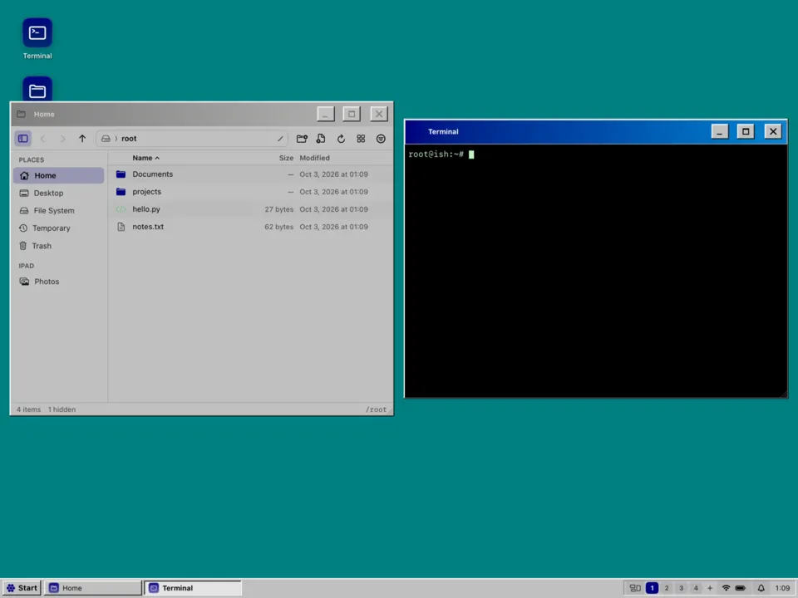Viewport: 798px width, 598px height.
Task: Click the 1:09 clock
Action: (x=782, y=588)
